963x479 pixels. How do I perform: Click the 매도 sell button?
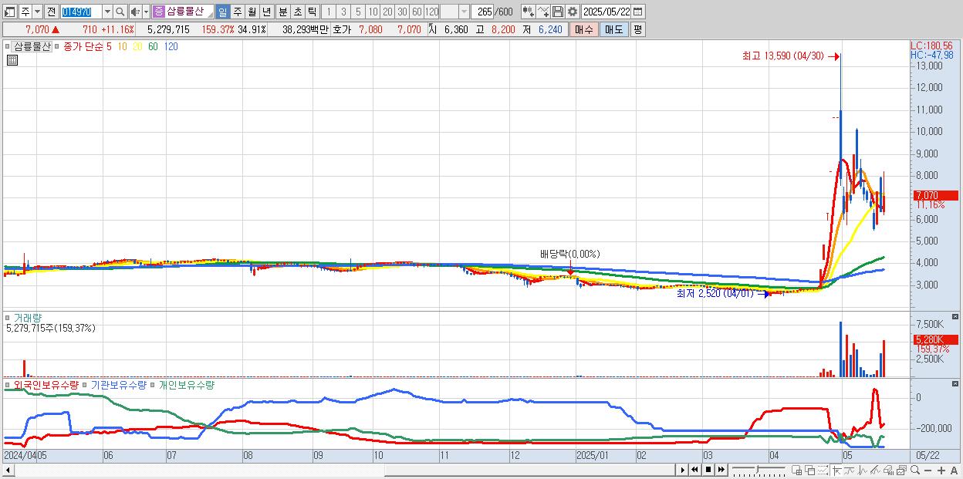614,29
